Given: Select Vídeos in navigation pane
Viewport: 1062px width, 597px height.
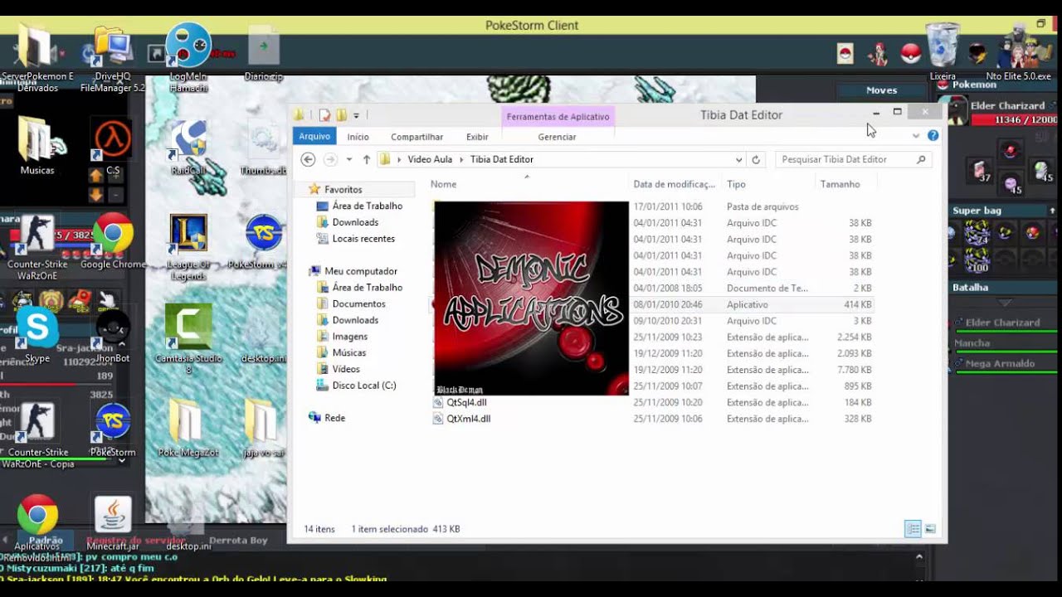Looking at the screenshot, I should 346,369.
